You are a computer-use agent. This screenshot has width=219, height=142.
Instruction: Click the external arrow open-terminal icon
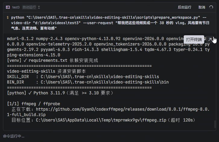210,39
